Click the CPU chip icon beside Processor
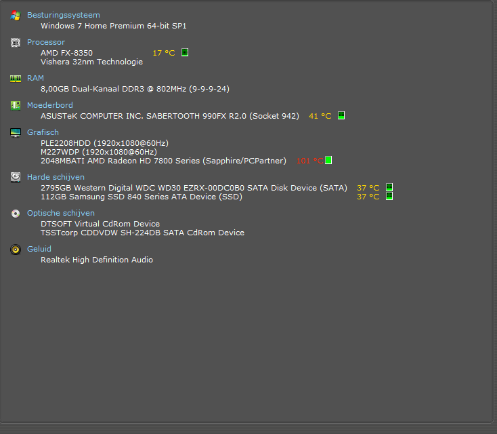The width and height of the screenshot is (497, 434). click(15, 42)
